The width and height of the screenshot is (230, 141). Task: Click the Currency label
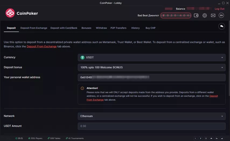[9, 57]
